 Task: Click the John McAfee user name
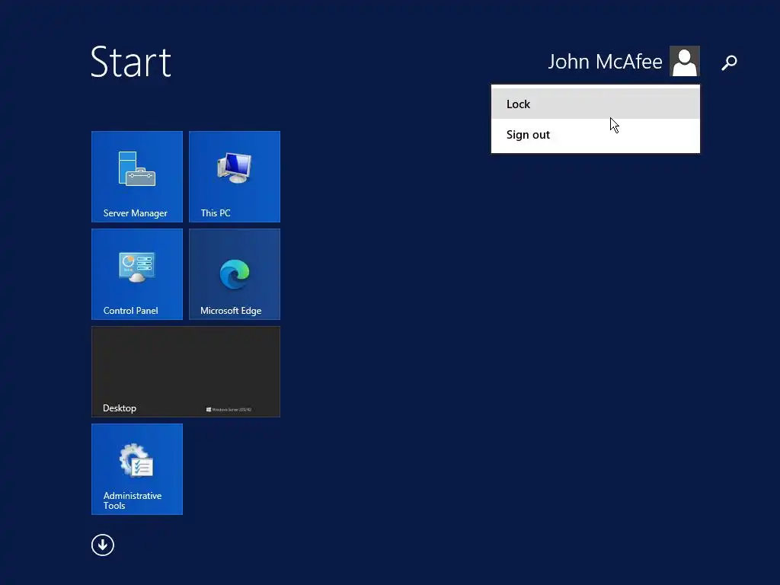coord(605,62)
